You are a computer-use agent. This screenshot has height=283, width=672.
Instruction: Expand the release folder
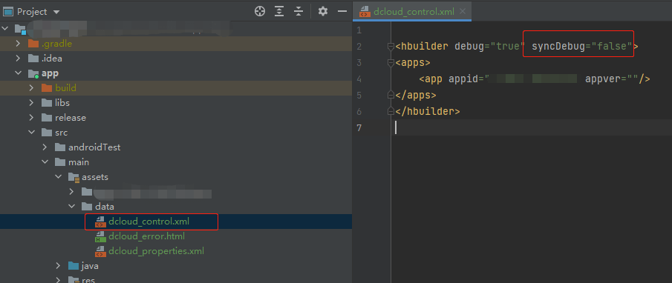(x=31, y=118)
